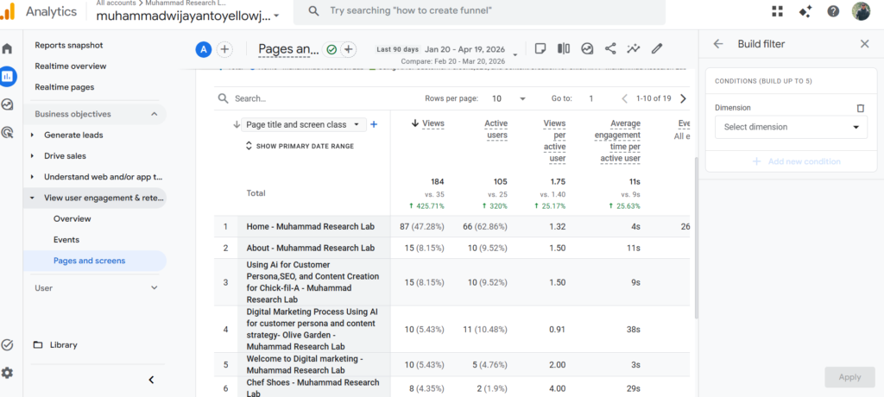Go back with Build filter arrow
This screenshot has height=397, width=884.
click(717, 44)
